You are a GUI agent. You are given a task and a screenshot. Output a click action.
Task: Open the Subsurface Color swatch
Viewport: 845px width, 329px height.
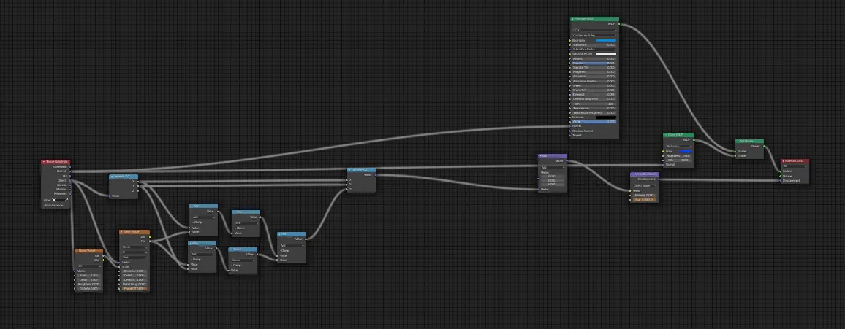606,54
